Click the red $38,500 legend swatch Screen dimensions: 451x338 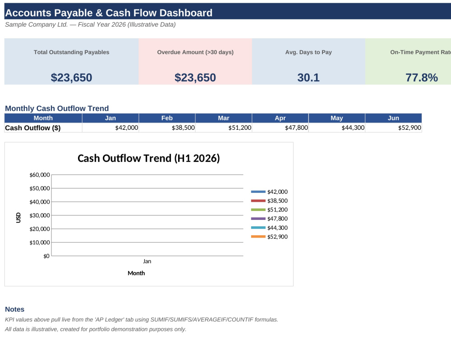tap(258, 201)
